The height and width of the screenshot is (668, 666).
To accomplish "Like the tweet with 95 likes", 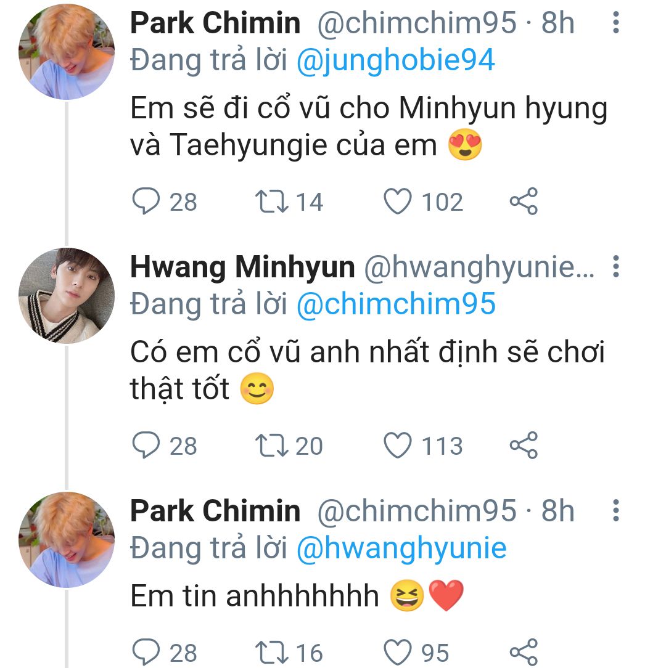I will click(x=398, y=653).
